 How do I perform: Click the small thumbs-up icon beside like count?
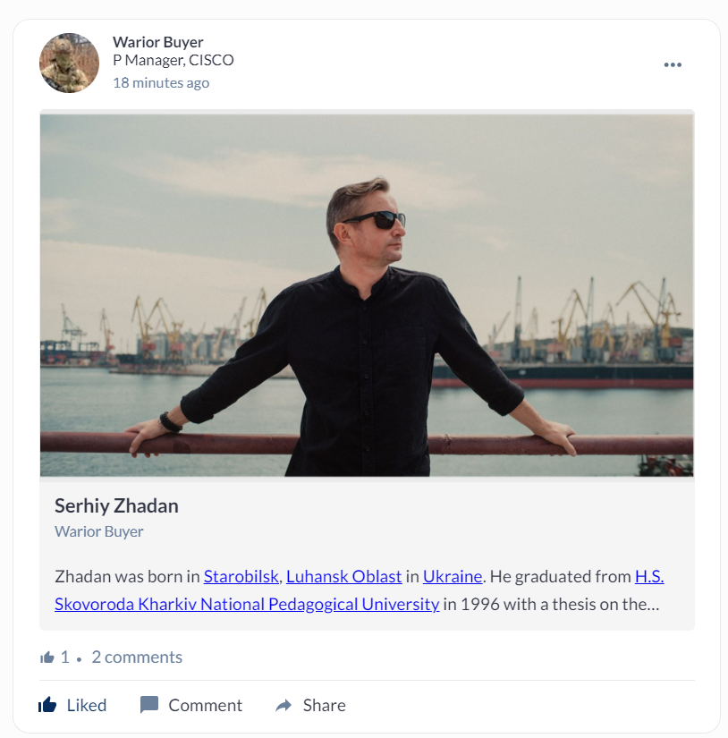coord(47,657)
